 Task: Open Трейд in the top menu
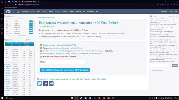click(x=39, y=12)
